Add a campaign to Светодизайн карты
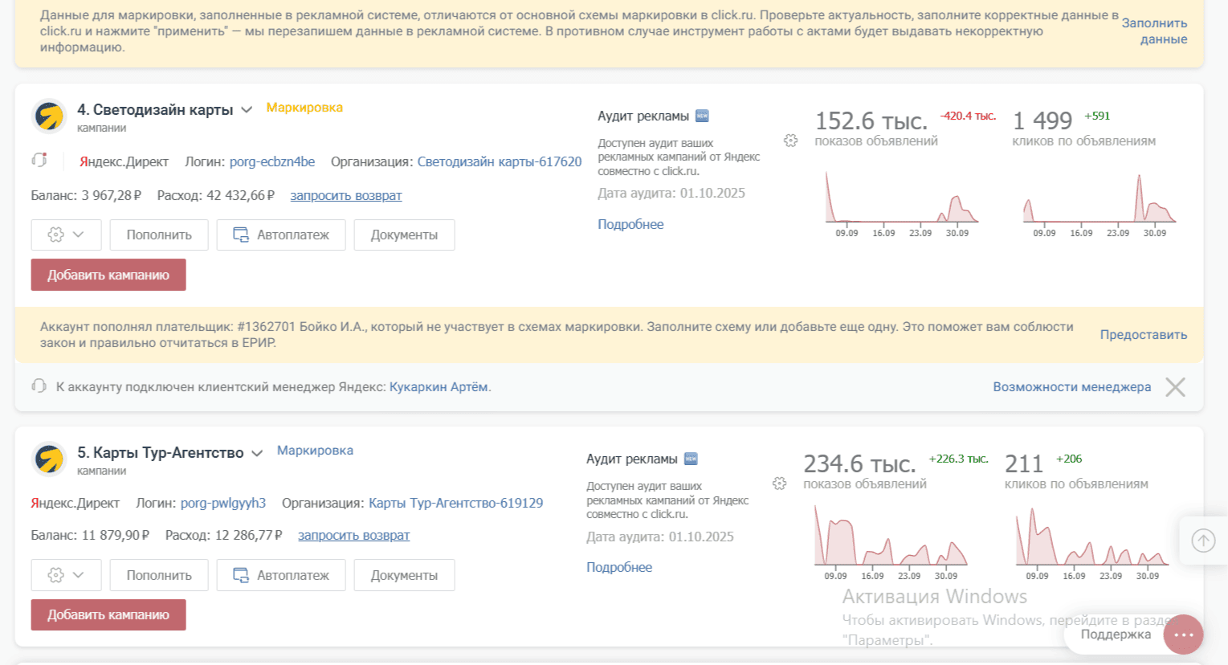 click(108, 275)
